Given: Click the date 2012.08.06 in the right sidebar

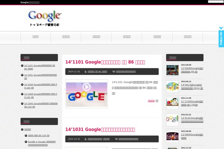Looking at the screenshot, I should click(x=186, y=131).
